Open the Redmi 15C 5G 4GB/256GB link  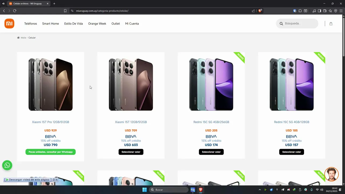211,122
